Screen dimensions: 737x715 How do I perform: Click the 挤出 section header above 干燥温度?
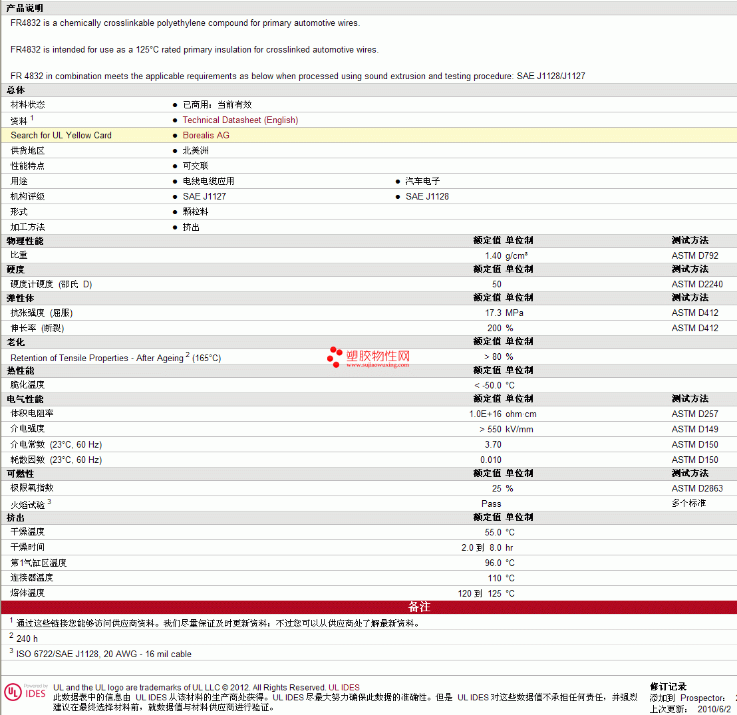15,518
